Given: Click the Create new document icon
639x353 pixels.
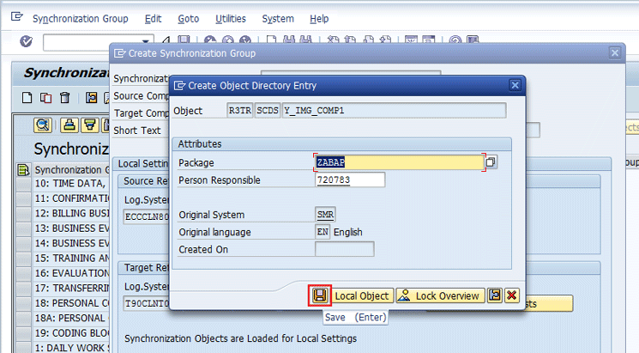Looking at the screenshot, I should click(x=27, y=98).
